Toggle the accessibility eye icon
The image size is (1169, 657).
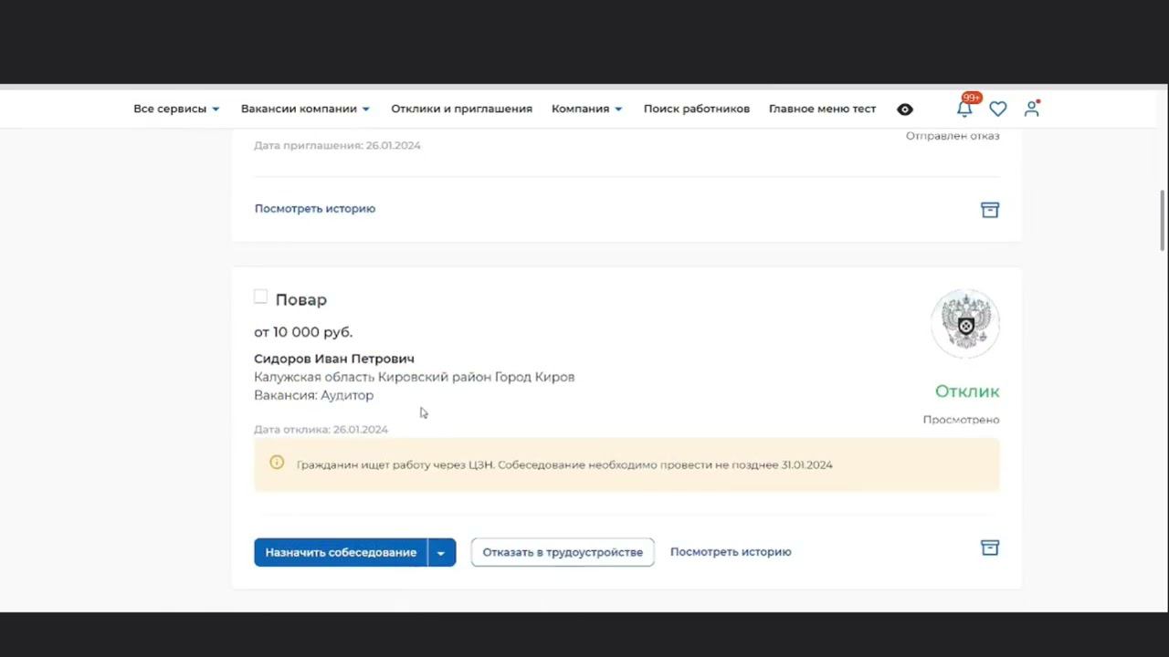905,109
